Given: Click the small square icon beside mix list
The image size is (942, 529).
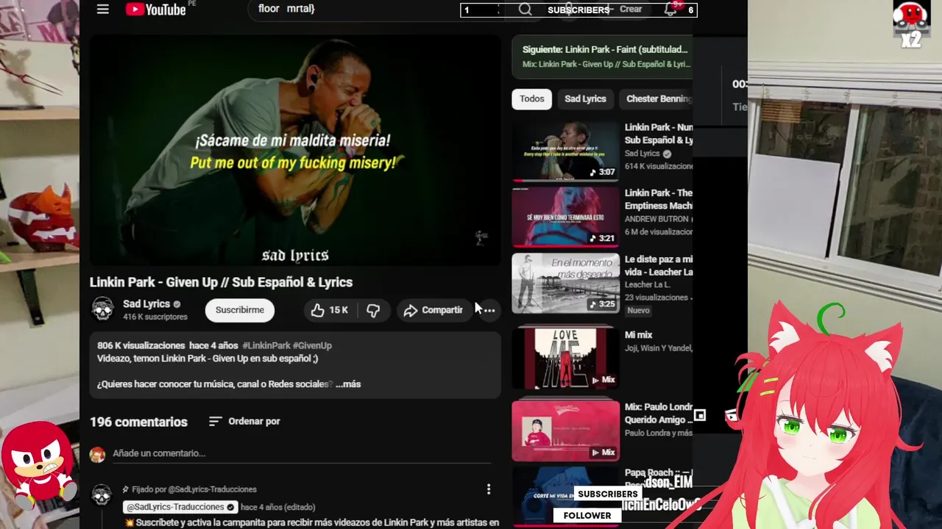Looking at the screenshot, I should click(x=700, y=416).
